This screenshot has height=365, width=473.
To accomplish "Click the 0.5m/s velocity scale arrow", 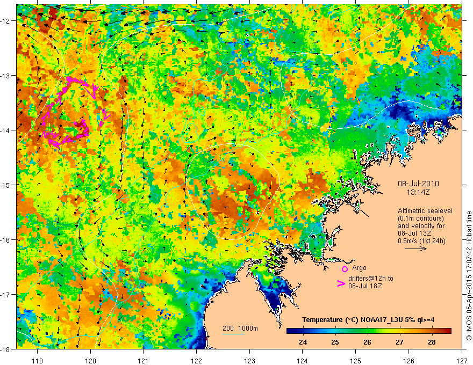I will (415, 249).
